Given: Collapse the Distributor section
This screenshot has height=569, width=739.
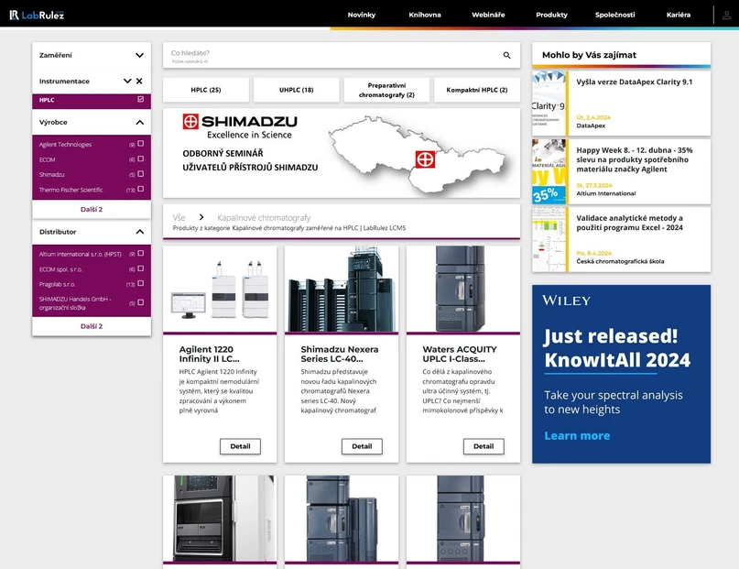Looking at the screenshot, I should [139, 232].
